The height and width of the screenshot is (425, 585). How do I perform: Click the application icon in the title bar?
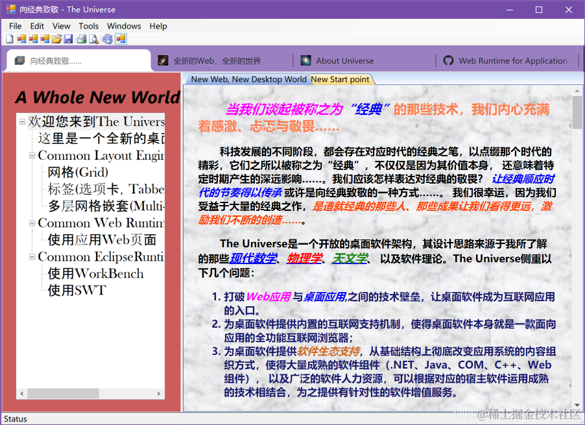[11, 9]
